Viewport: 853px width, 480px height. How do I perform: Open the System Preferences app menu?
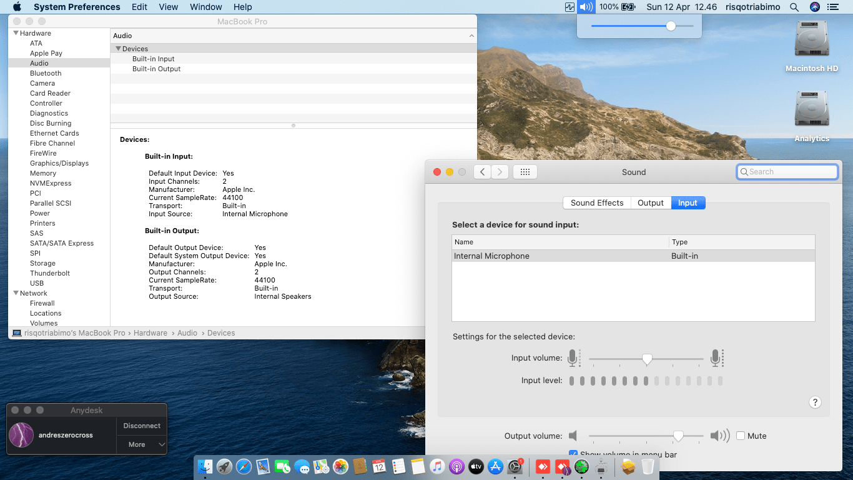(x=77, y=7)
